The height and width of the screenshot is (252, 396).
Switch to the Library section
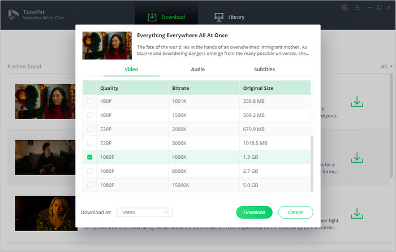(229, 17)
